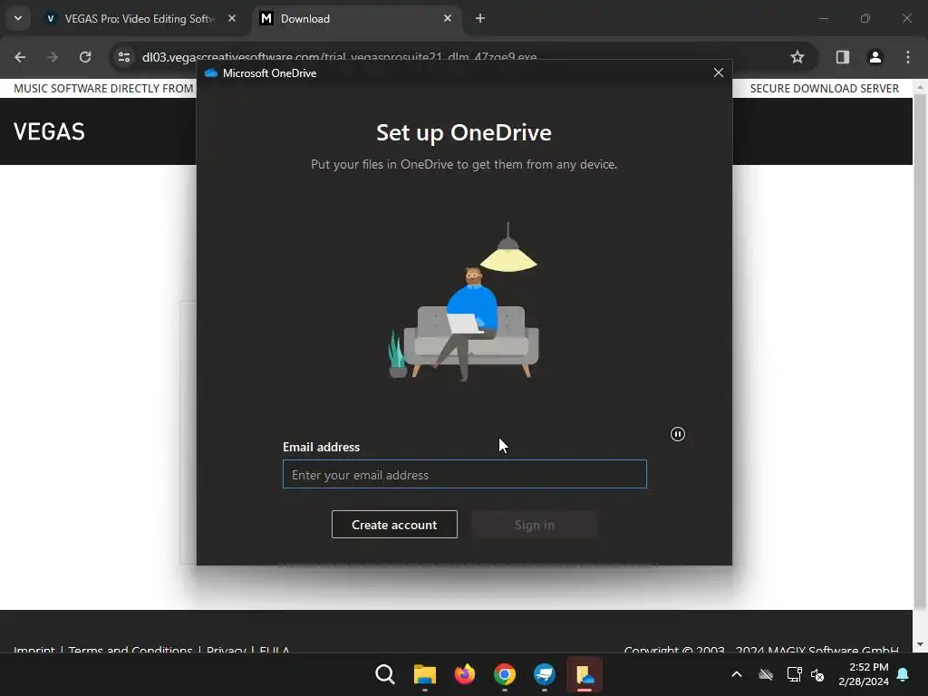Pause the OneDrive animation
Screen dimensions: 928x696
click(x=678, y=434)
